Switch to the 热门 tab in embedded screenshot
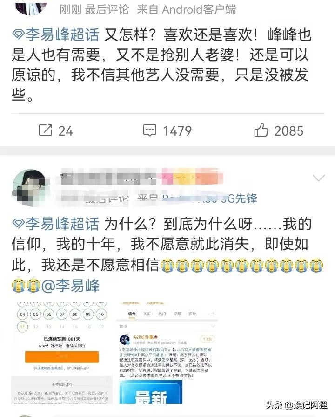 (x=162, y=314)
